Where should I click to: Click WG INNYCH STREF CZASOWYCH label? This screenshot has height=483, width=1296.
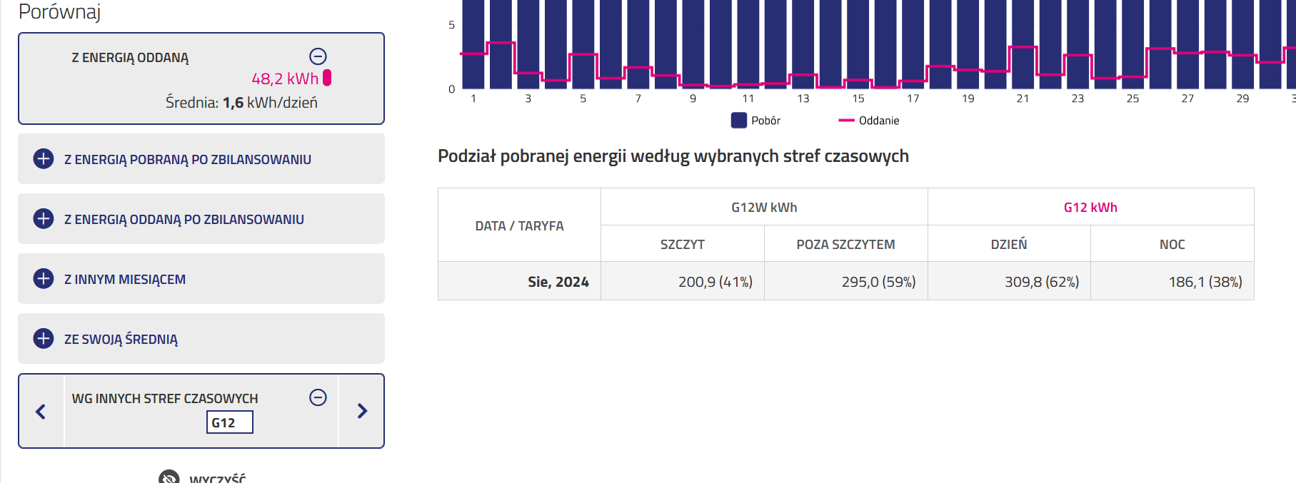pos(165,399)
